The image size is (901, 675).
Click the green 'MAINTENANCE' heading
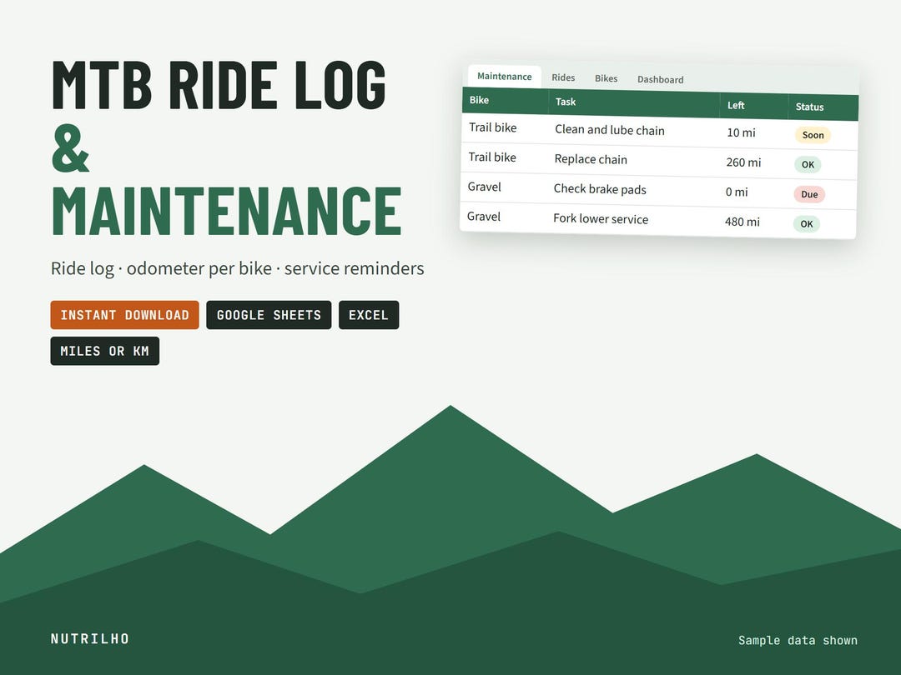click(x=227, y=211)
